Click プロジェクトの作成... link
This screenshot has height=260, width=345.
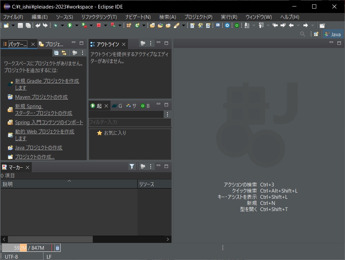pyautogui.click(x=35, y=157)
